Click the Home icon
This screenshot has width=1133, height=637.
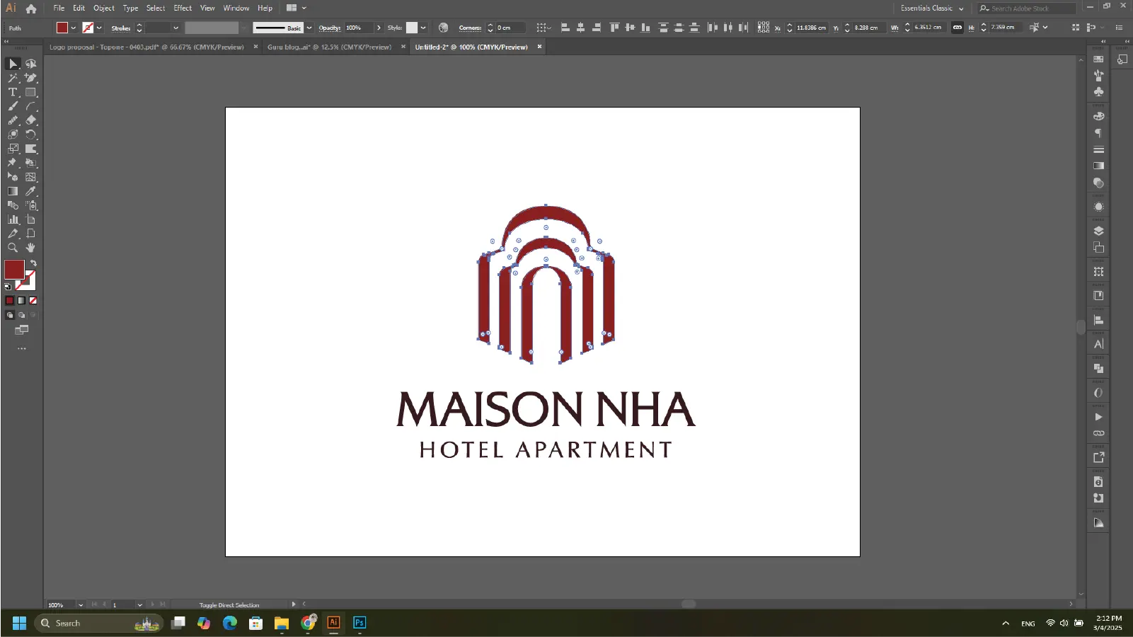[x=31, y=8]
